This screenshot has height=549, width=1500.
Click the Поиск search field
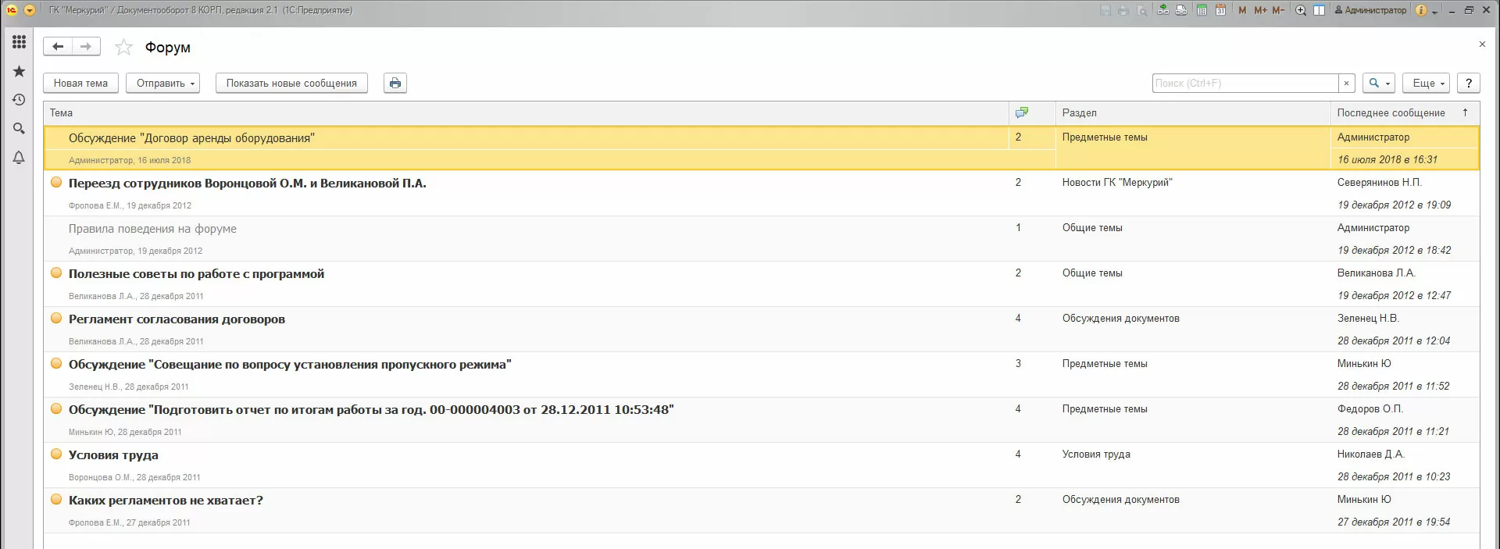tap(1244, 84)
